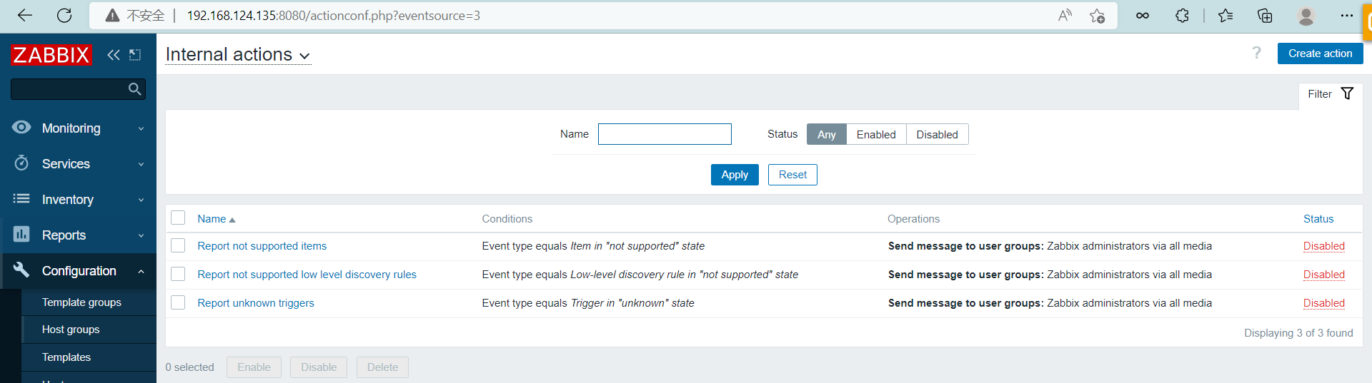Add page to favorites star icon
The image size is (1372, 383).
(1097, 16)
